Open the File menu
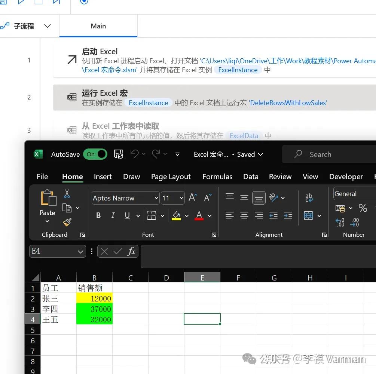Viewport: 376px width, 374px height. pos(42,177)
